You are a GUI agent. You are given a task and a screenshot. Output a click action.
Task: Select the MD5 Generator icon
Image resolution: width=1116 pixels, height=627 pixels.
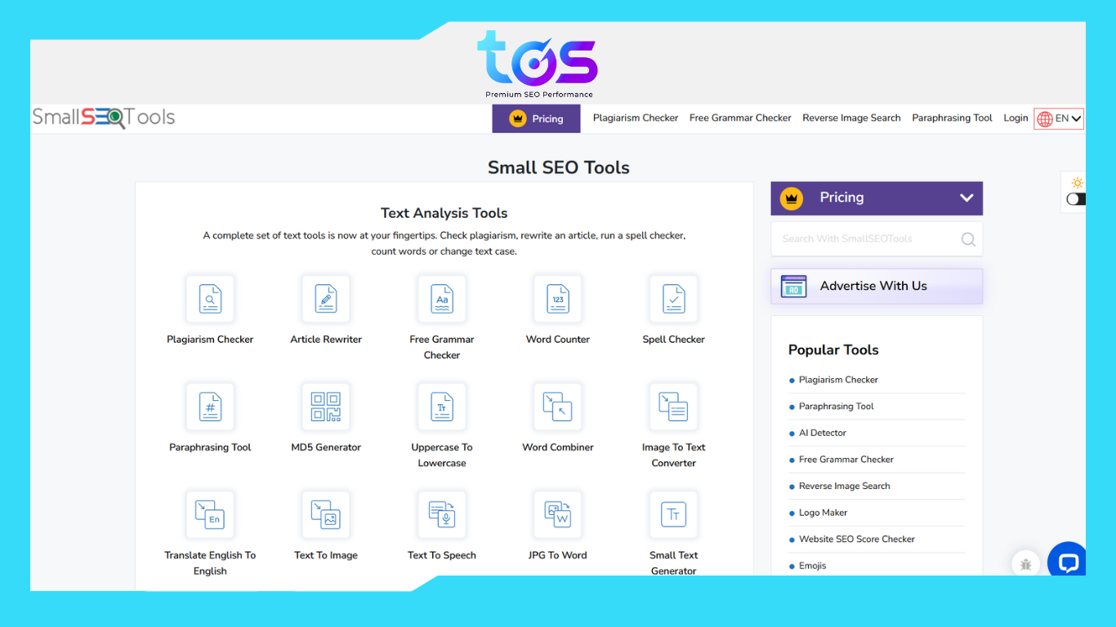326,407
